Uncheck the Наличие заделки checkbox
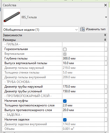The height and width of the screenshot is (133, 110). (x=65, y=120)
